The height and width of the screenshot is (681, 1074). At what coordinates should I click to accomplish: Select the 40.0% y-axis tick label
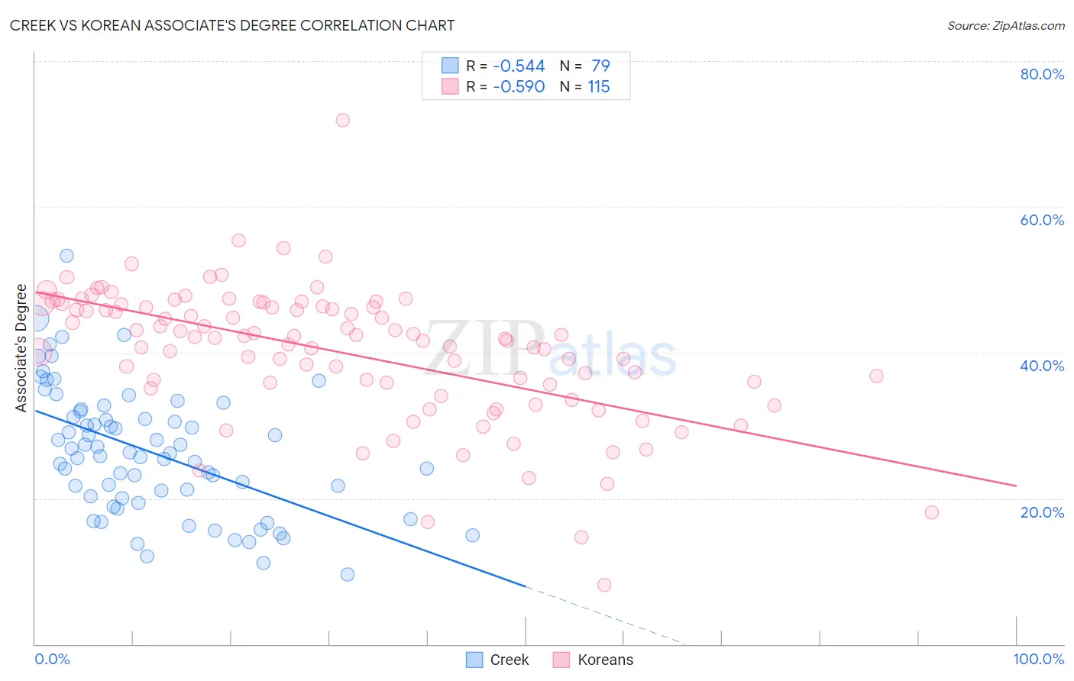tap(1042, 366)
